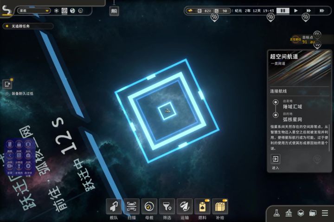
Task: Switch to planet globe view
Action: tap(72, 11)
